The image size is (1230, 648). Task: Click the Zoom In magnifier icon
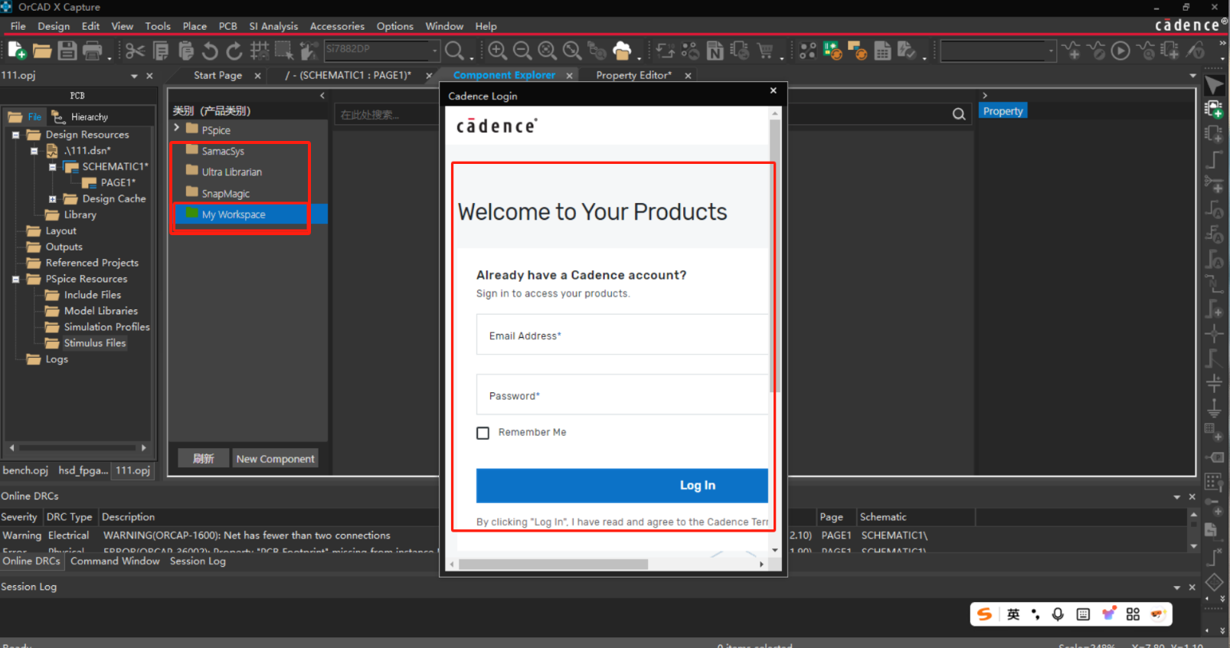[x=498, y=51]
